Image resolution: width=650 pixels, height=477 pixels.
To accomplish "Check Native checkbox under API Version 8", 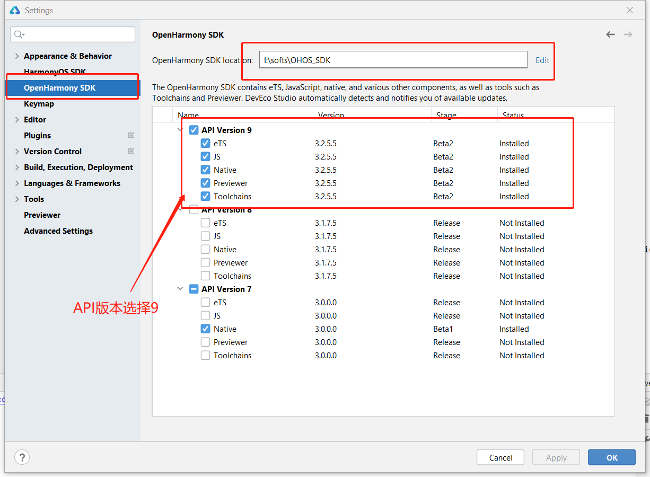I will [205, 250].
